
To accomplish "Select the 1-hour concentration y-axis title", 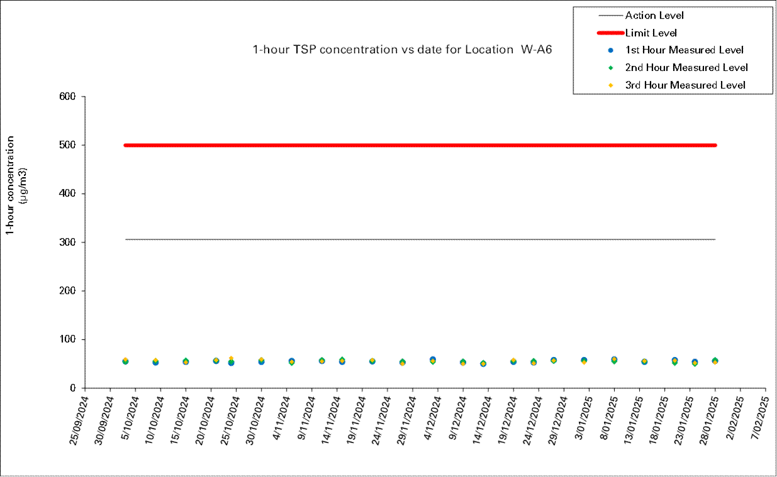I will [x=11, y=185].
